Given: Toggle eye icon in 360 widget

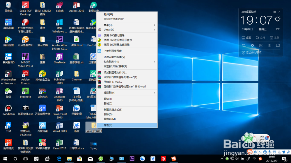Looking at the screenshot, I should point(252,45).
